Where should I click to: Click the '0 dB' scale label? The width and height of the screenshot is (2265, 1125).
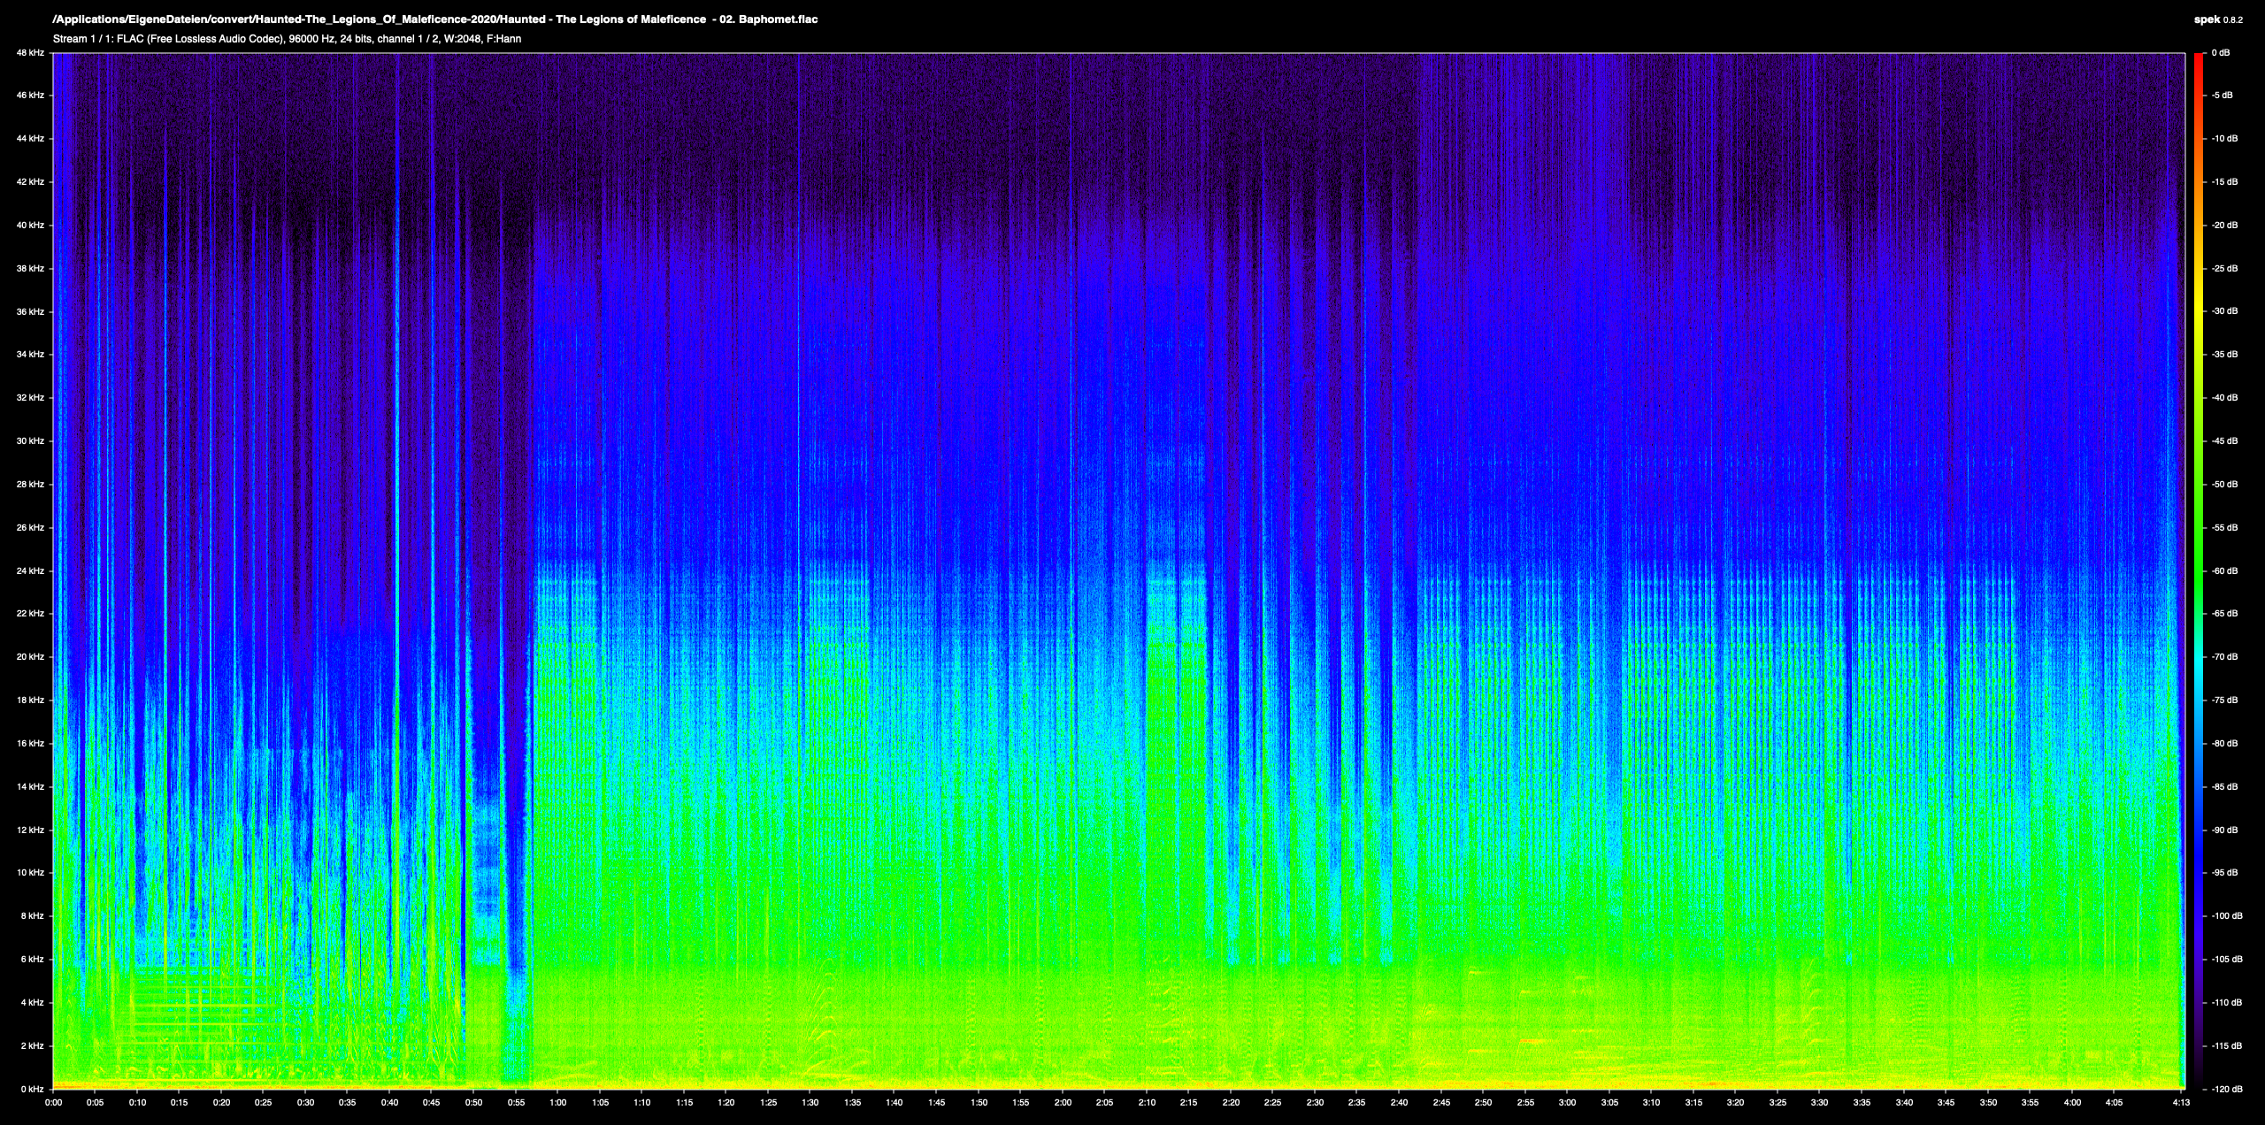point(2221,53)
